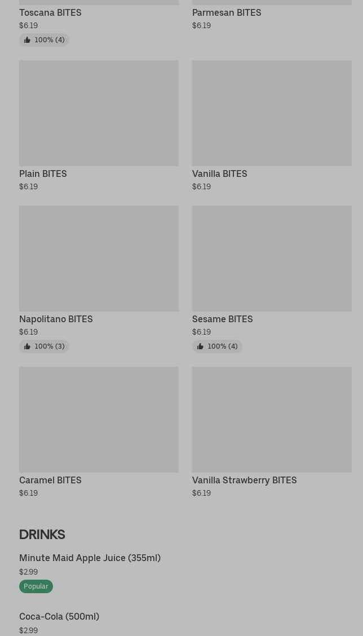Select the Plain BITES item title
This screenshot has width=363, height=636.
pos(43,174)
